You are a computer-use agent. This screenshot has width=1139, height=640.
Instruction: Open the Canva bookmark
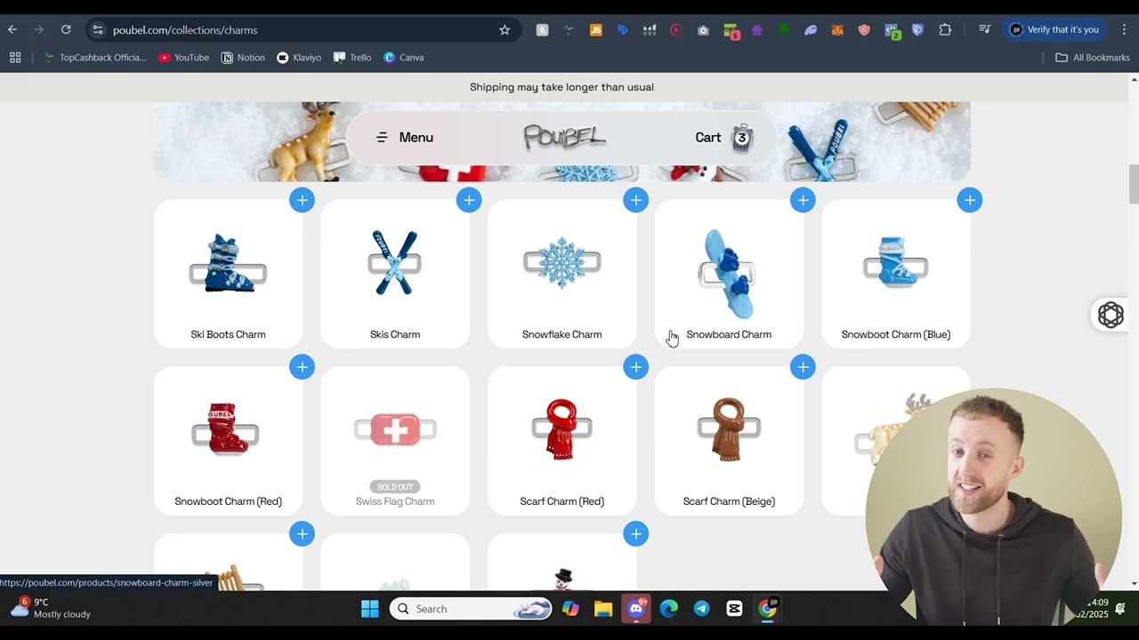click(x=403, y=58)
